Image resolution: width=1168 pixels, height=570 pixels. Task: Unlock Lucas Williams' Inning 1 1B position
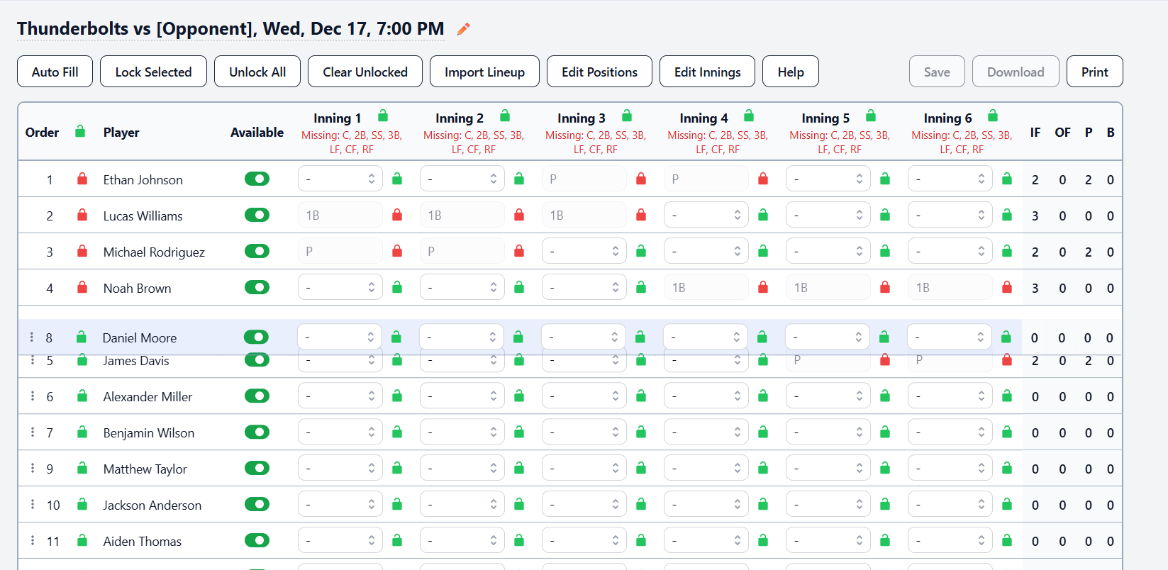point(397,215)
